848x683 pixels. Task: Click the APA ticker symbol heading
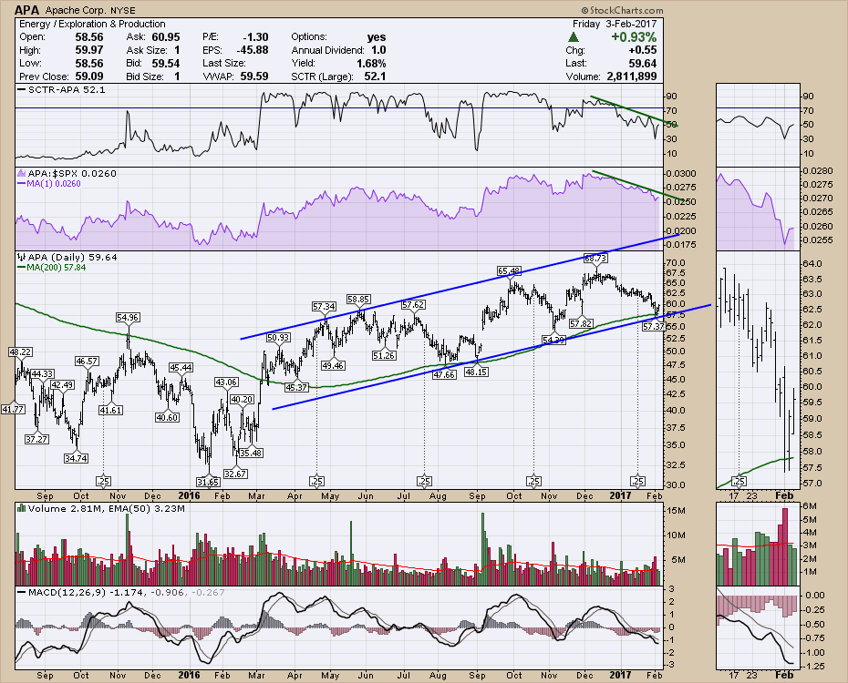point(27,10)
